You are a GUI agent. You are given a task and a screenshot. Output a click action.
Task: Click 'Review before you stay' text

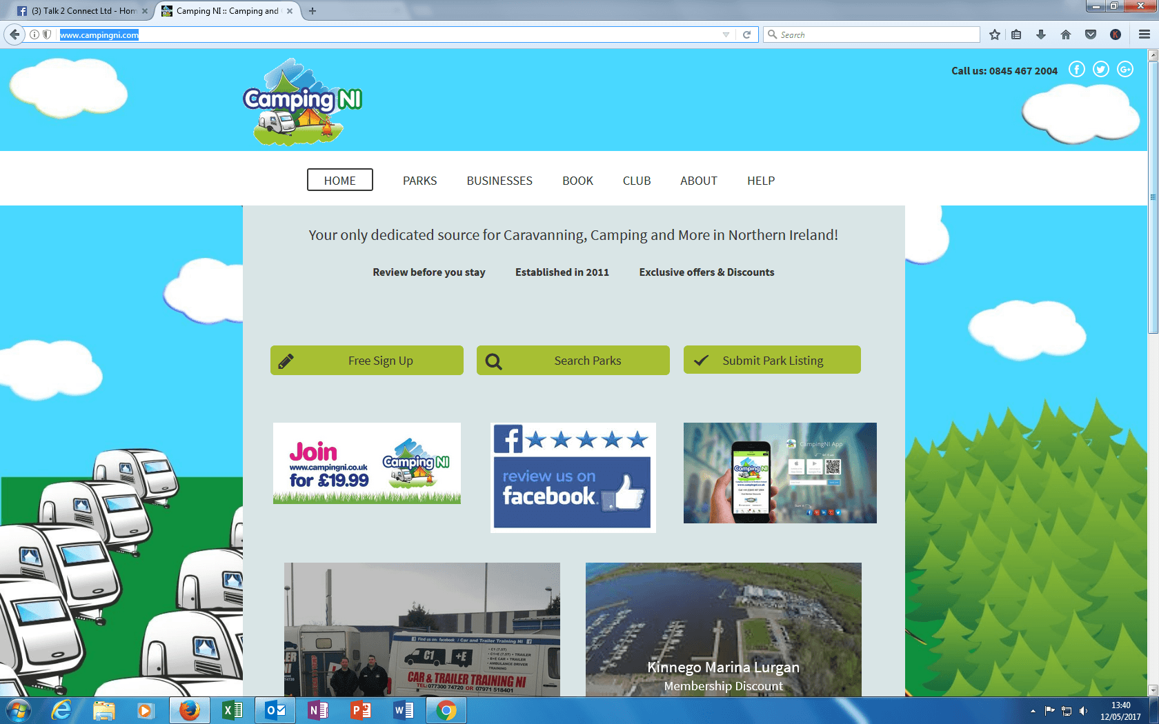coord(429,272)
